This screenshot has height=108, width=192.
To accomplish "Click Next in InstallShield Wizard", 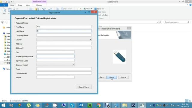I will pyautogui.click(x=112, y=77).
